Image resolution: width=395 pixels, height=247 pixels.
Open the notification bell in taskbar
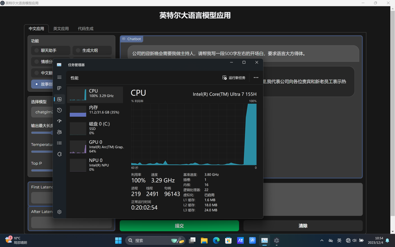387,240
